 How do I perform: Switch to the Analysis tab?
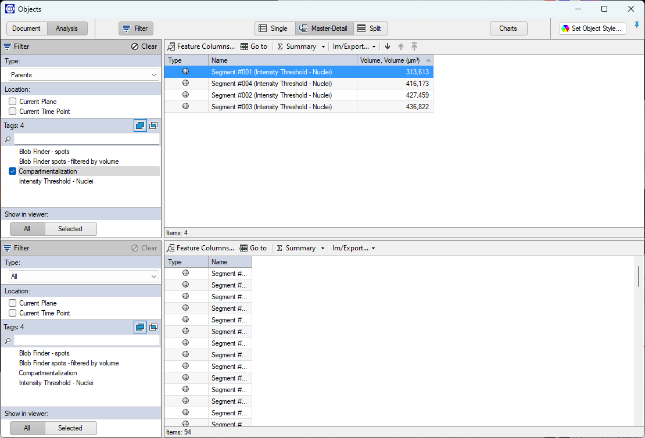coord(67,27)
